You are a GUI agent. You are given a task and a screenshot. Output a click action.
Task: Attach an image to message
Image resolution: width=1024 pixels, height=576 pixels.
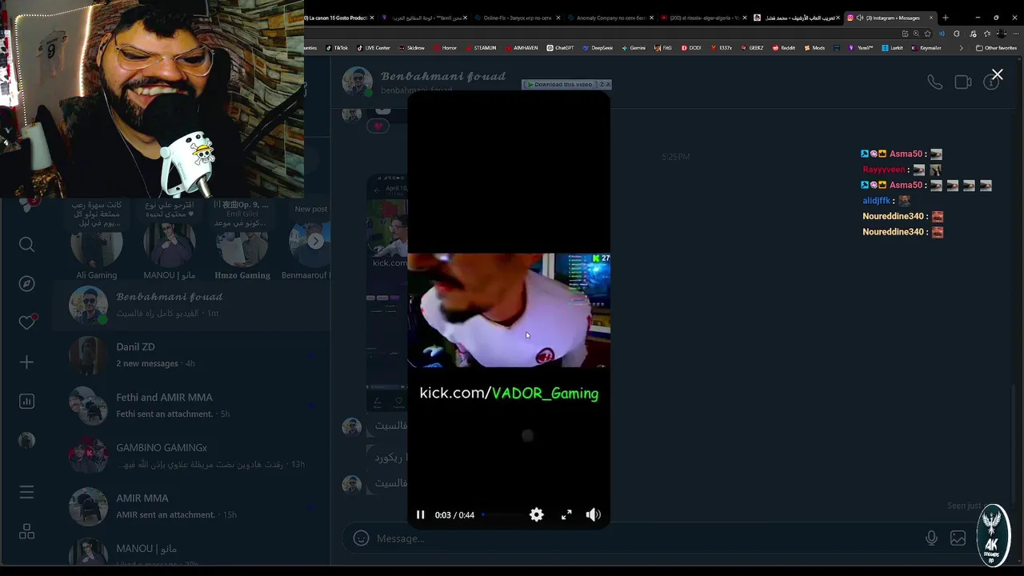(958, 538)
